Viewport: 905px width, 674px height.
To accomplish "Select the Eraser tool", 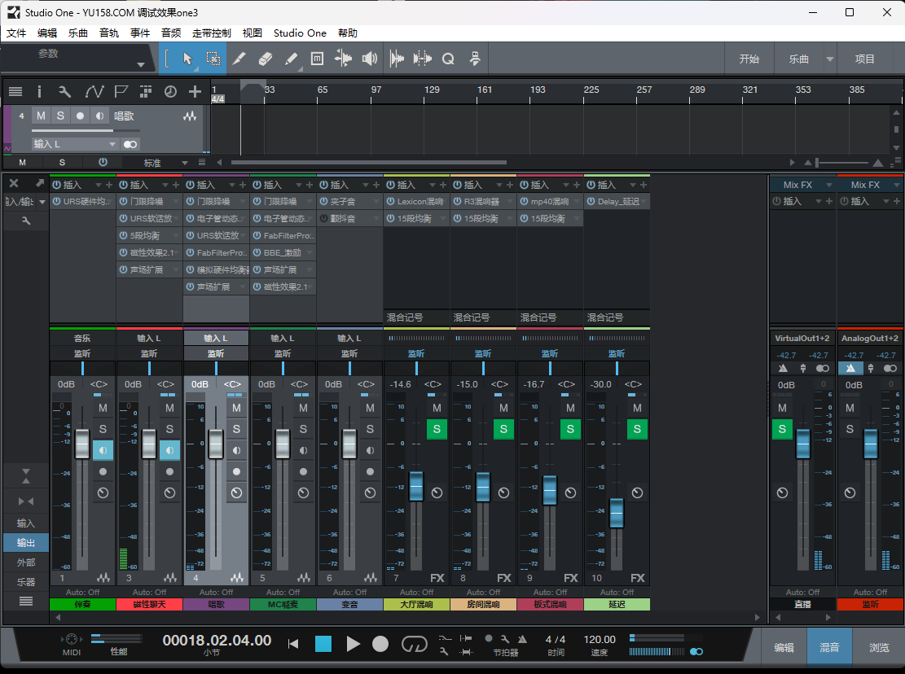I will click(264, 58).
